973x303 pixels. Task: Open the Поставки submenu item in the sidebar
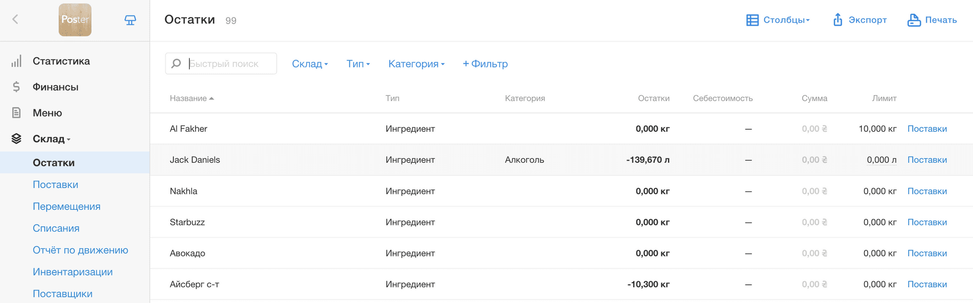56,184
